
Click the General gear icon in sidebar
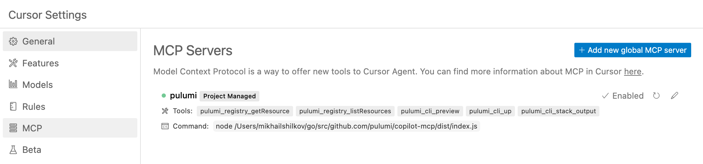tap(13, 41)
